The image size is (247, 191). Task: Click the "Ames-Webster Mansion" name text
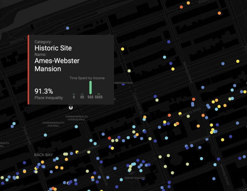pos(57,65)
